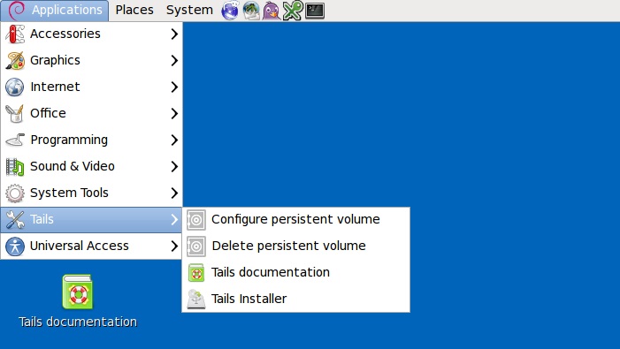Open the Applications menu
Screen dimensions: 620x349
(55, 11)
